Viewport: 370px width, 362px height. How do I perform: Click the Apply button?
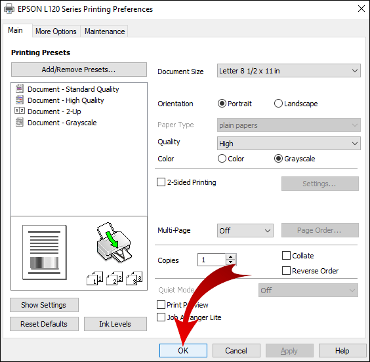289,351
